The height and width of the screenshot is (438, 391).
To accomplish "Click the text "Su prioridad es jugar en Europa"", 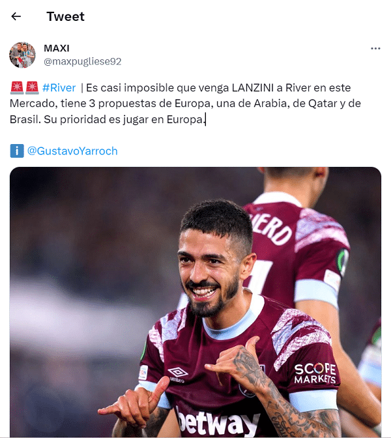I will coord(123,119).
